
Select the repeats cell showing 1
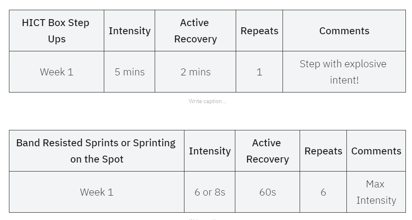(x=259, y=72)
